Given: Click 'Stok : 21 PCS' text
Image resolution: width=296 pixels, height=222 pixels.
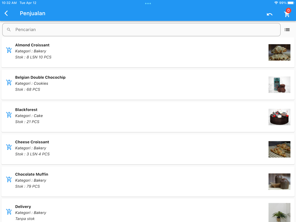Looking at the screenshot, I should coord(27,122).
